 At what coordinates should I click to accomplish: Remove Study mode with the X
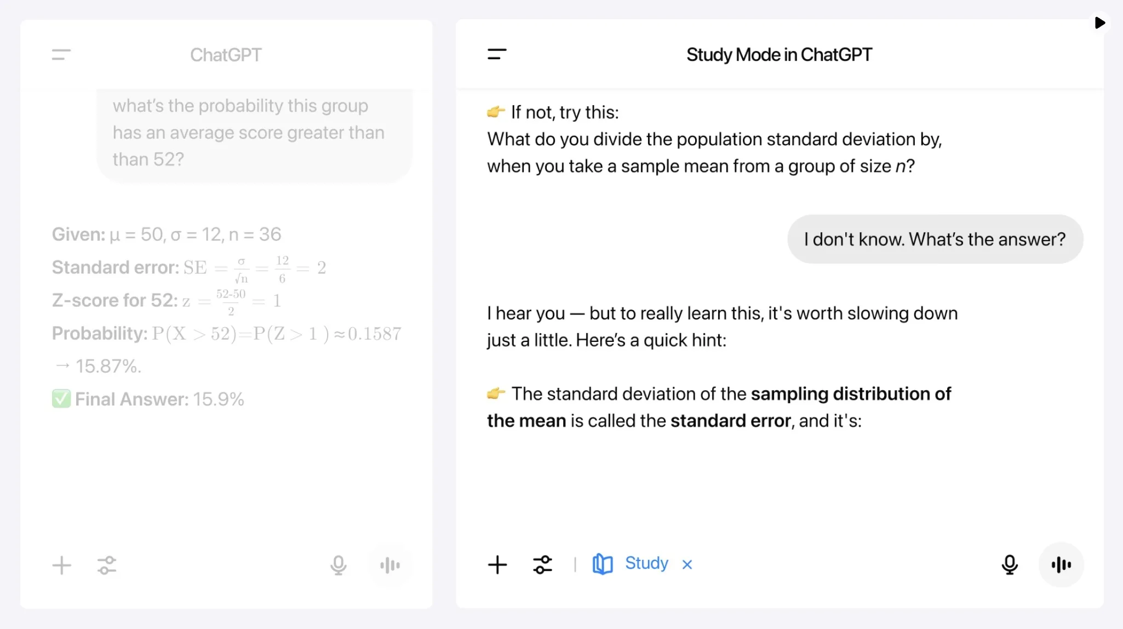pos(687,564)
